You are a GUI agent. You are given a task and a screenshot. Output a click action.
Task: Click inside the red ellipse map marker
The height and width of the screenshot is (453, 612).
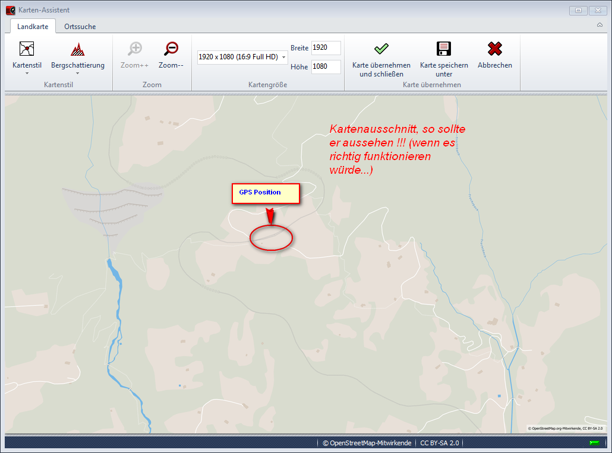coord(272,238)
